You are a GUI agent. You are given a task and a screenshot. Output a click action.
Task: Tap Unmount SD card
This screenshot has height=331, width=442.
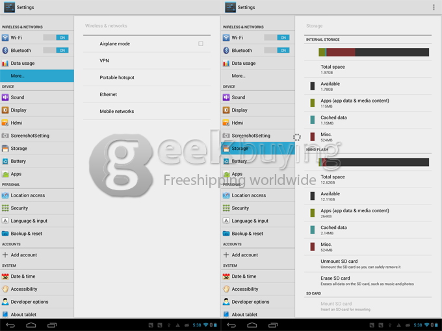click(x=368, y=264)
